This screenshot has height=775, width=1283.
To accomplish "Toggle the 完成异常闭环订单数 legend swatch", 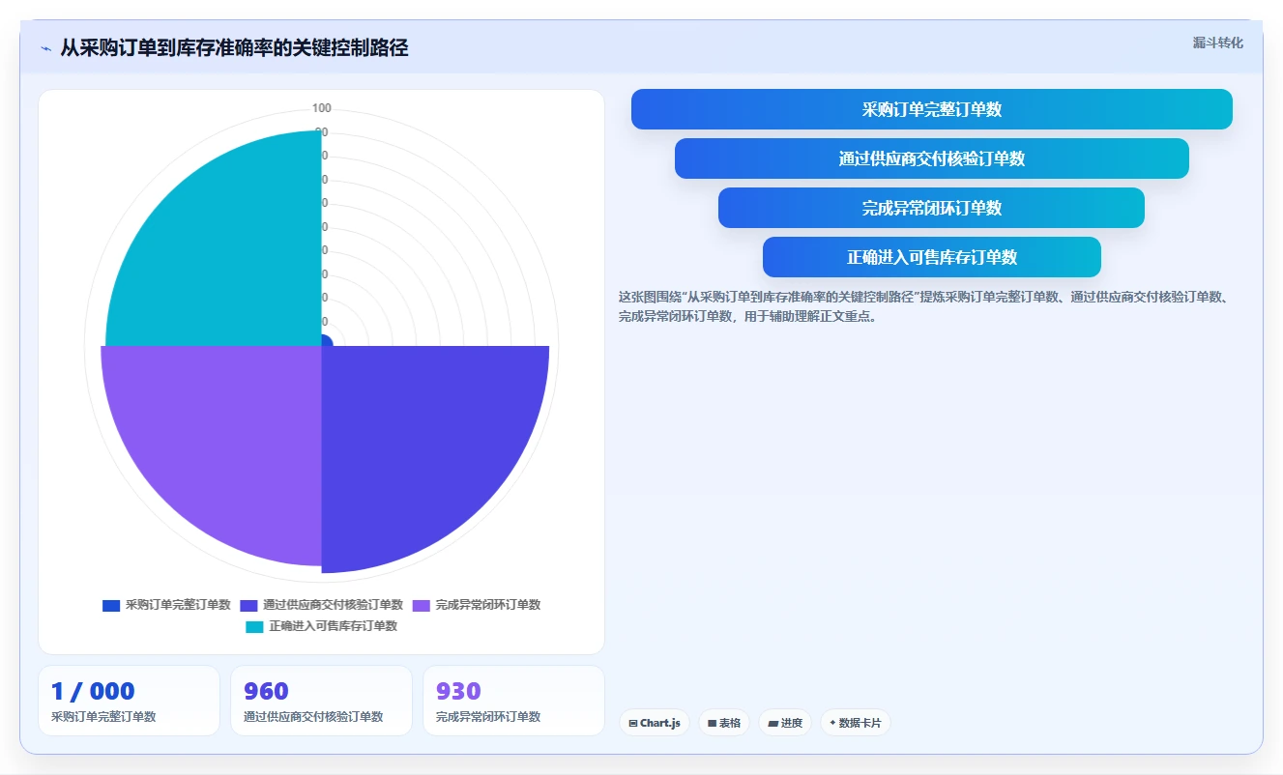I will [422, 605].
